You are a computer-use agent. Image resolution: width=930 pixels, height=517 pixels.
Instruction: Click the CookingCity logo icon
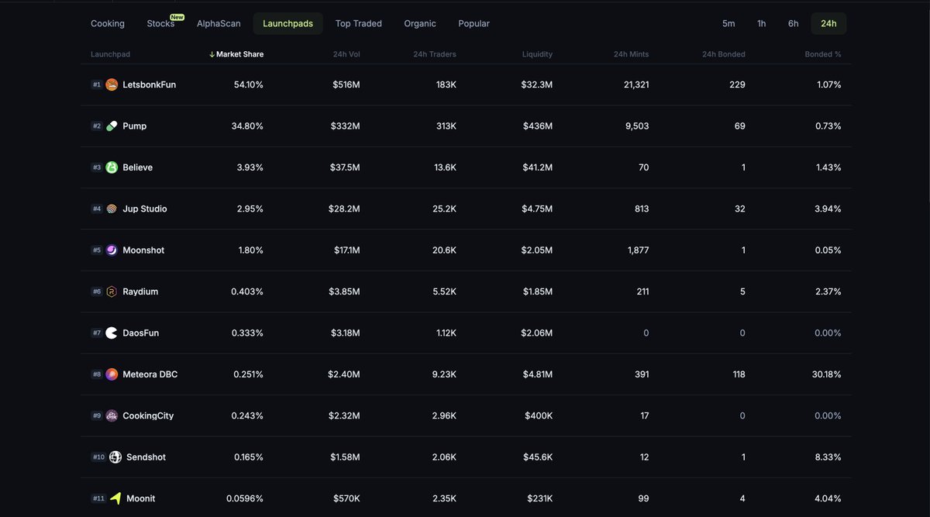click(112, 415)
